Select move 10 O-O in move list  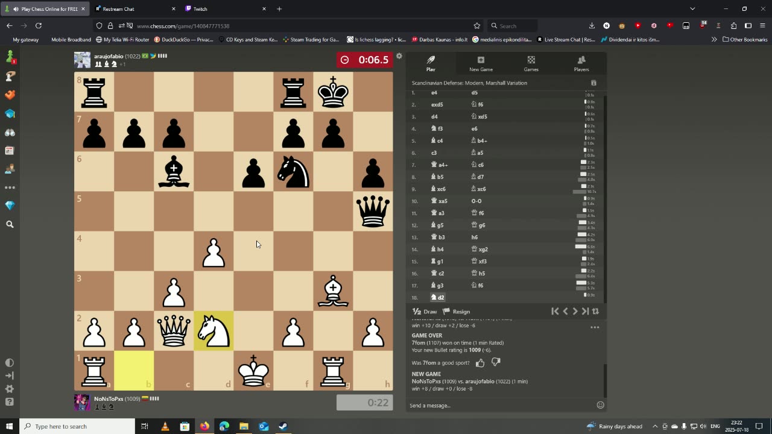point(476,201)
